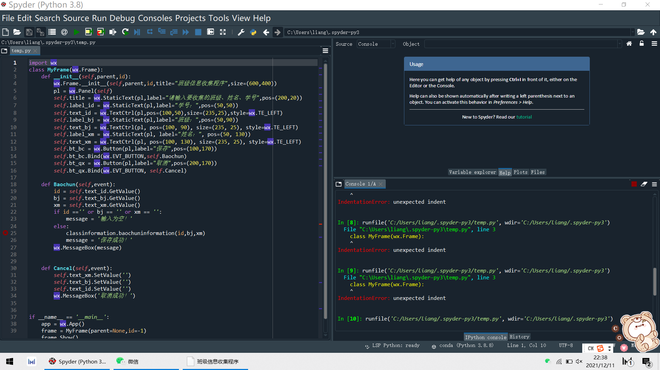The width and height of the screenshot is (660, 370).
Task: Open the working directory path dropdown
Action: coord(632,32)
